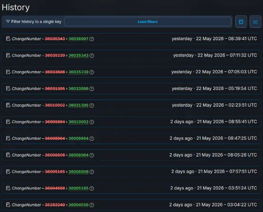The image size is (263, 212).
Task: Click ChangeNumber label in the 35283240 row
Action: tap(26, 205)
